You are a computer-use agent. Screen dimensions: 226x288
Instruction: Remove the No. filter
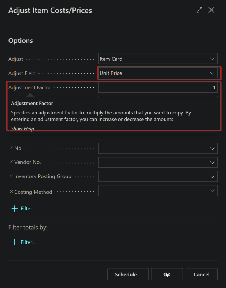[11, 148]
